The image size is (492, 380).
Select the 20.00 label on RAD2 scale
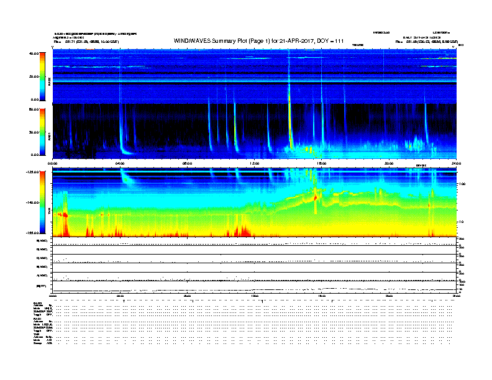click(34, 76)
